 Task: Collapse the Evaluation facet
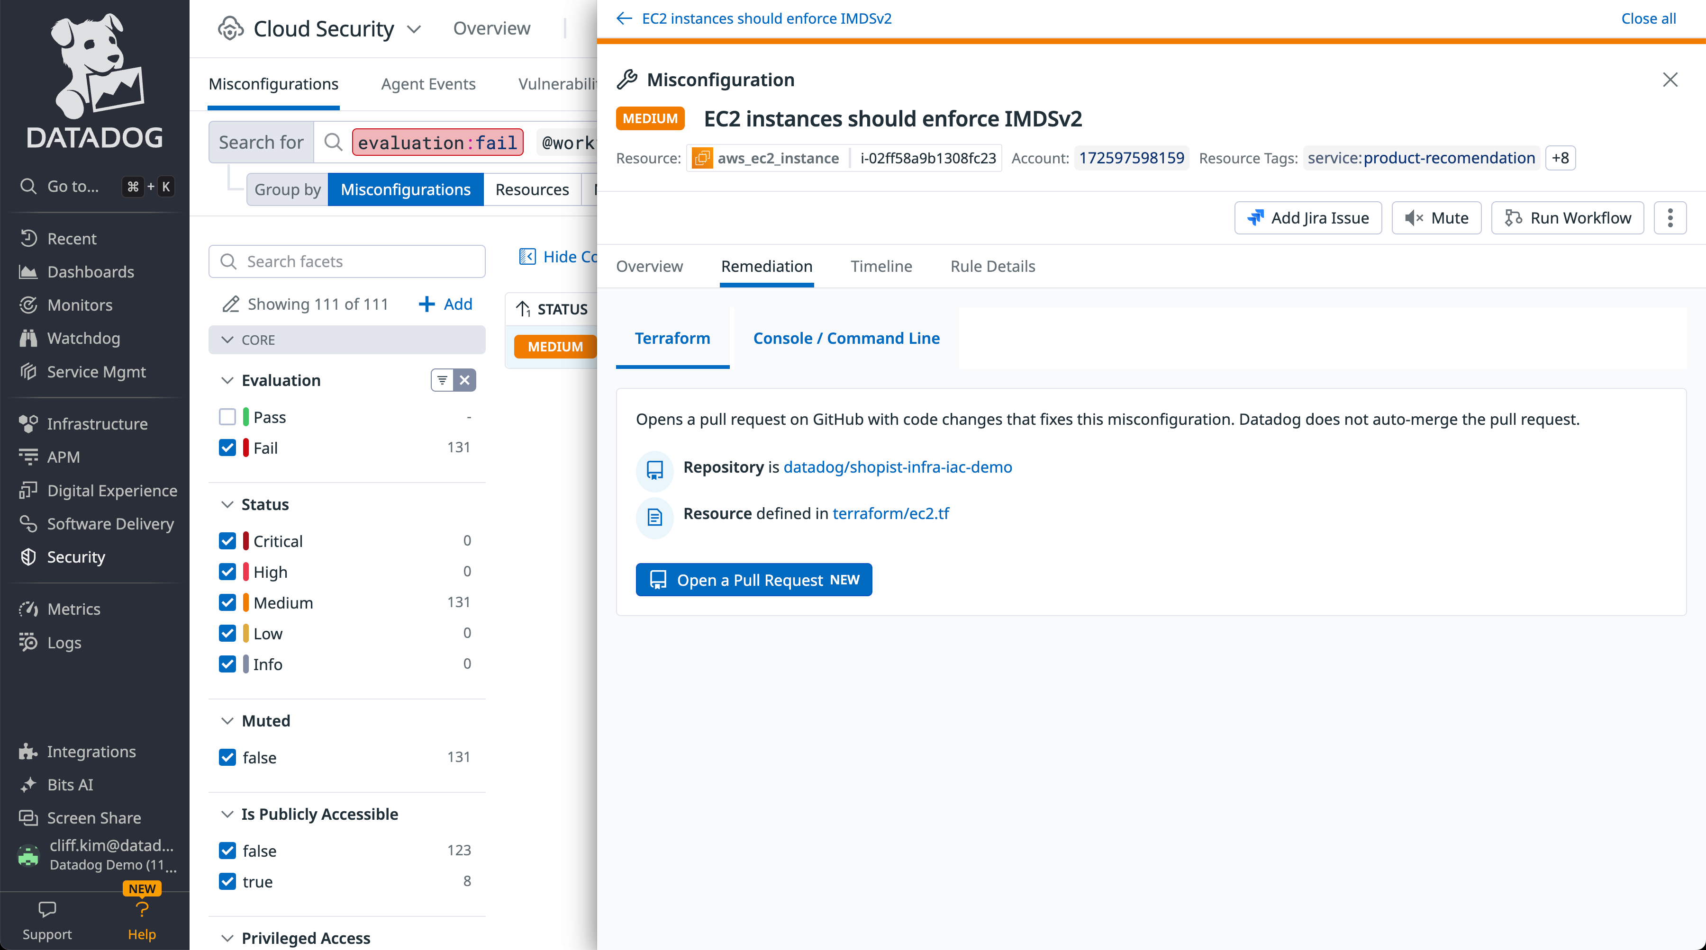(228, 381)
